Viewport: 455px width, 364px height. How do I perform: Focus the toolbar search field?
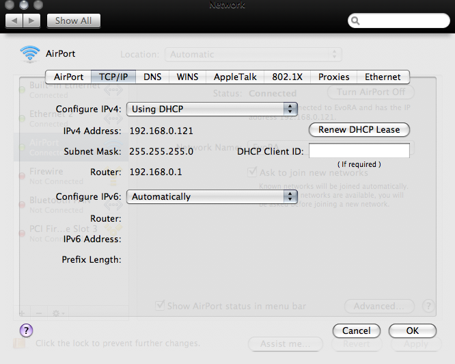[399, 21]
